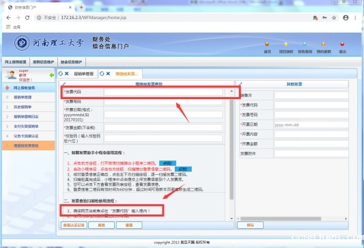Focus the 开票金额 input field
Screen dimensions: 364x248
coord(311,144)
